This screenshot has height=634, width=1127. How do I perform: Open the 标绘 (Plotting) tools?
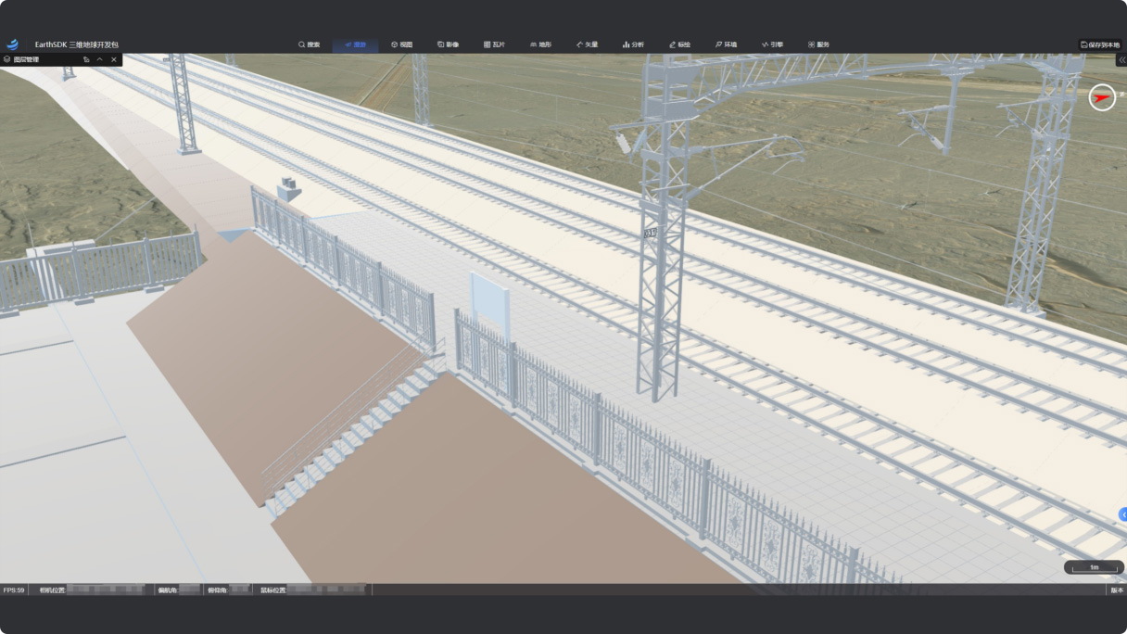coord(679,44)
